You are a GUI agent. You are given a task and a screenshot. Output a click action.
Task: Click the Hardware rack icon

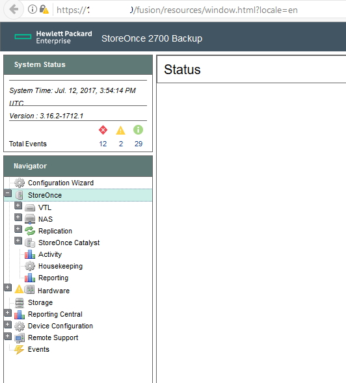29,290
